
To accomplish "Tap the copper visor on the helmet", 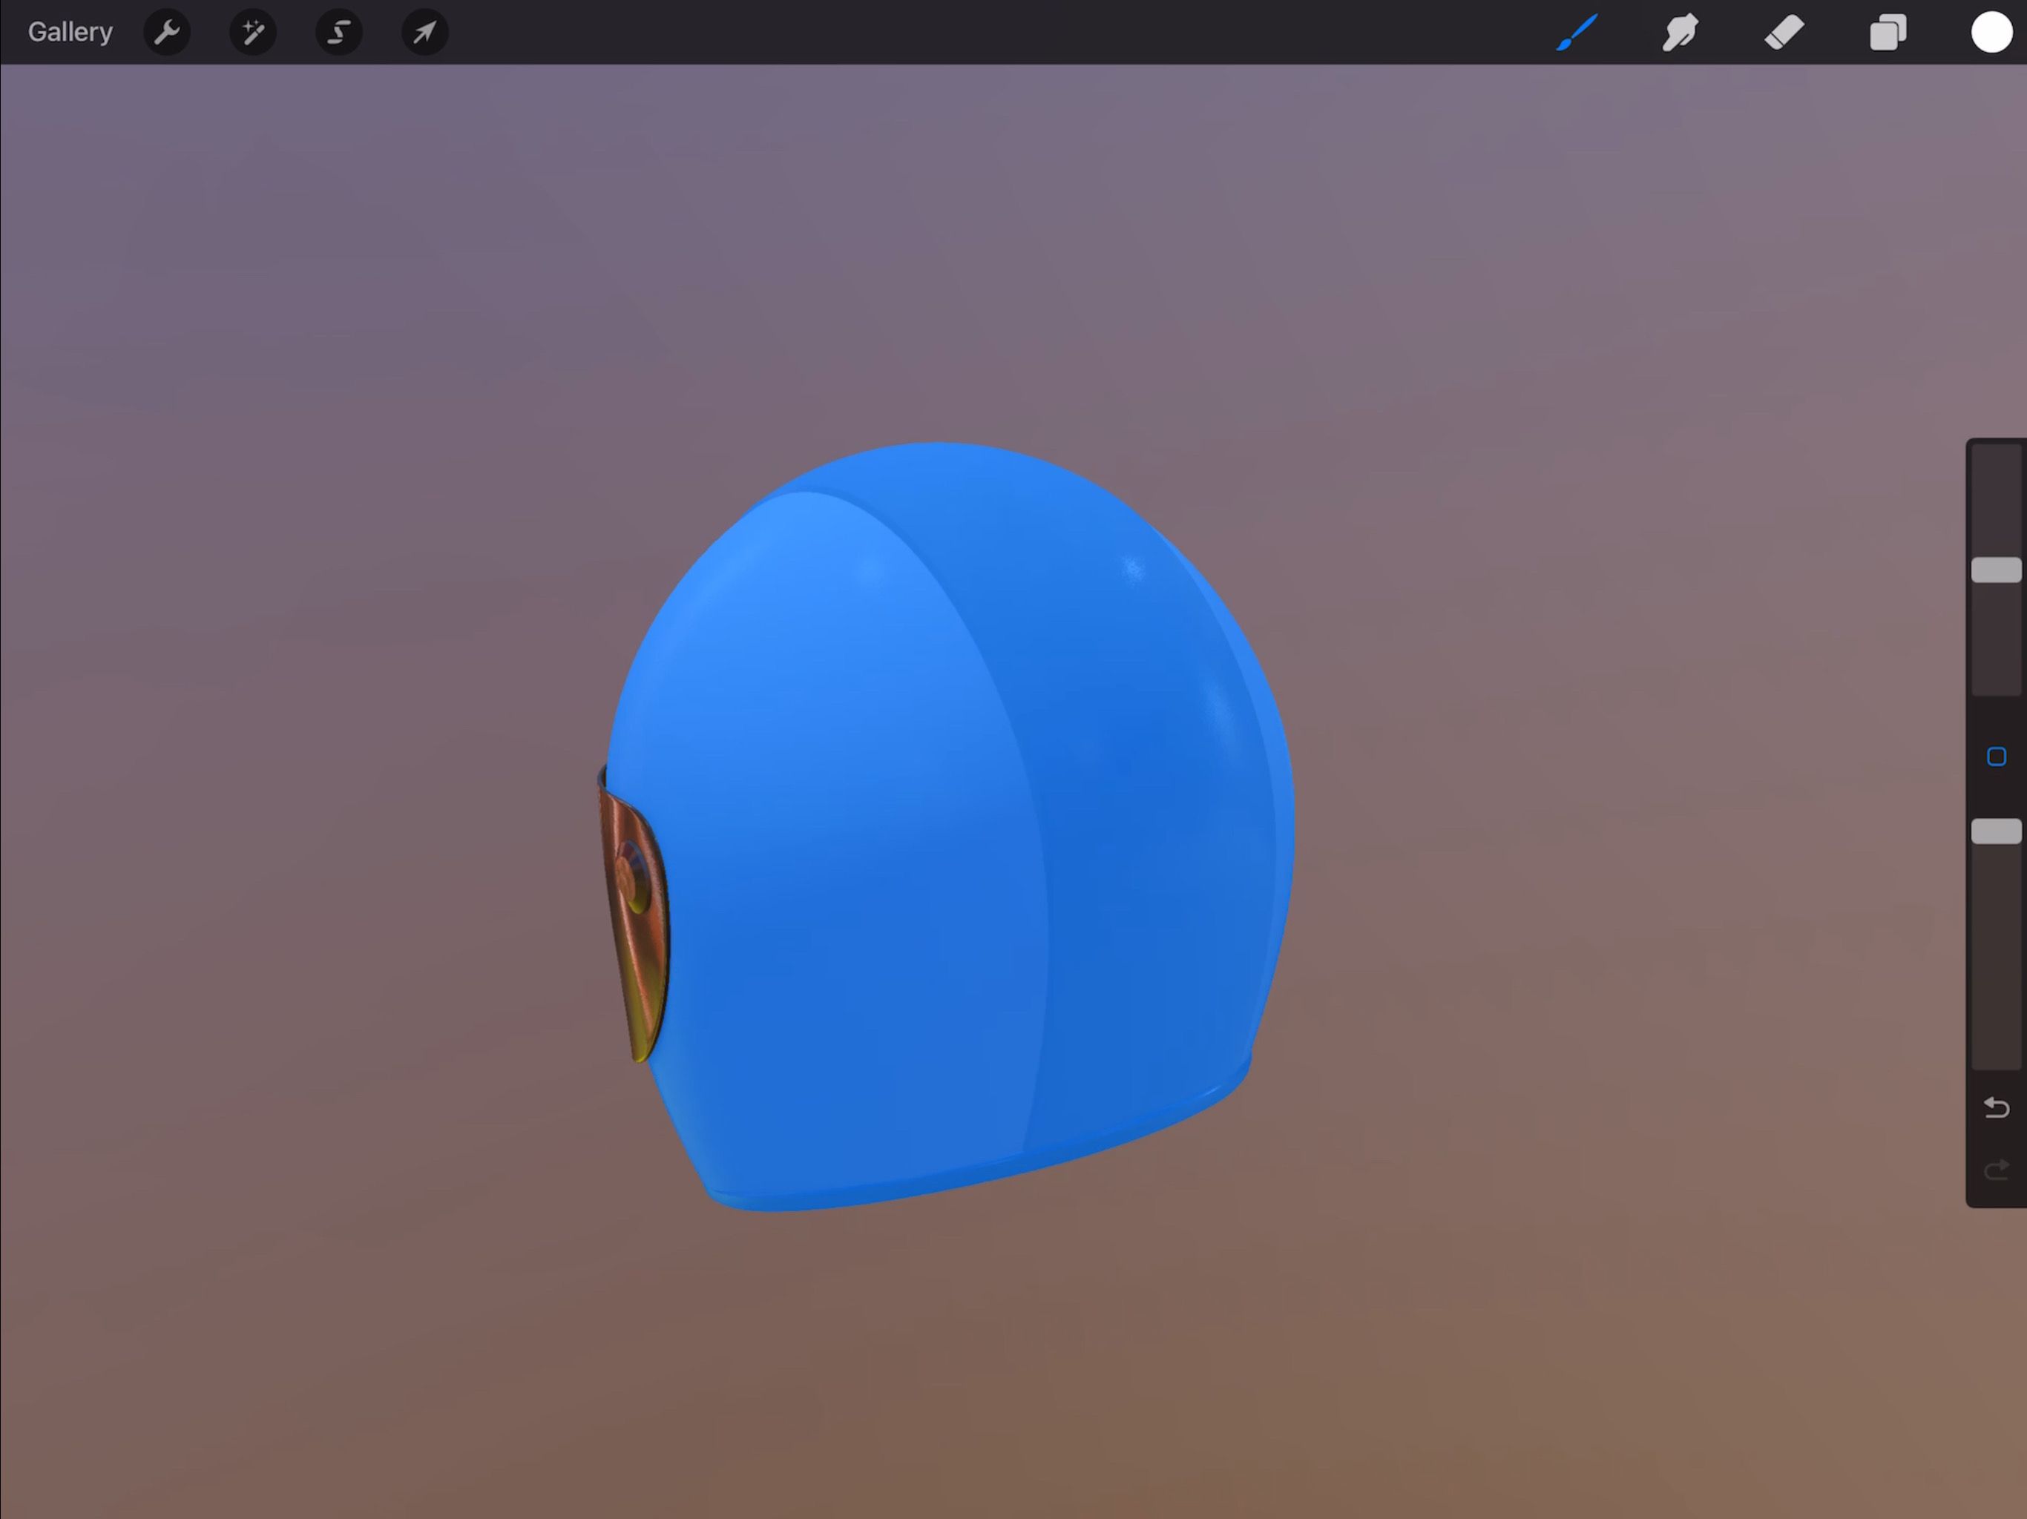I will (634, 920).
